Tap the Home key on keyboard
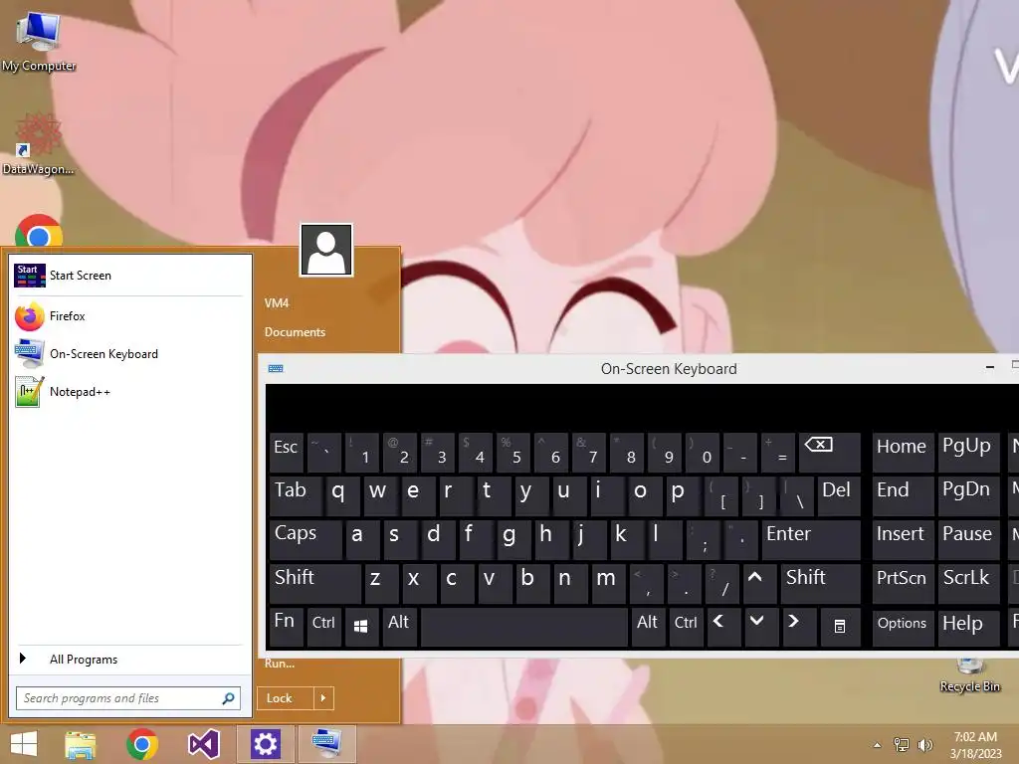This screenshot has width=1019, height=764. tap(902, 453)
